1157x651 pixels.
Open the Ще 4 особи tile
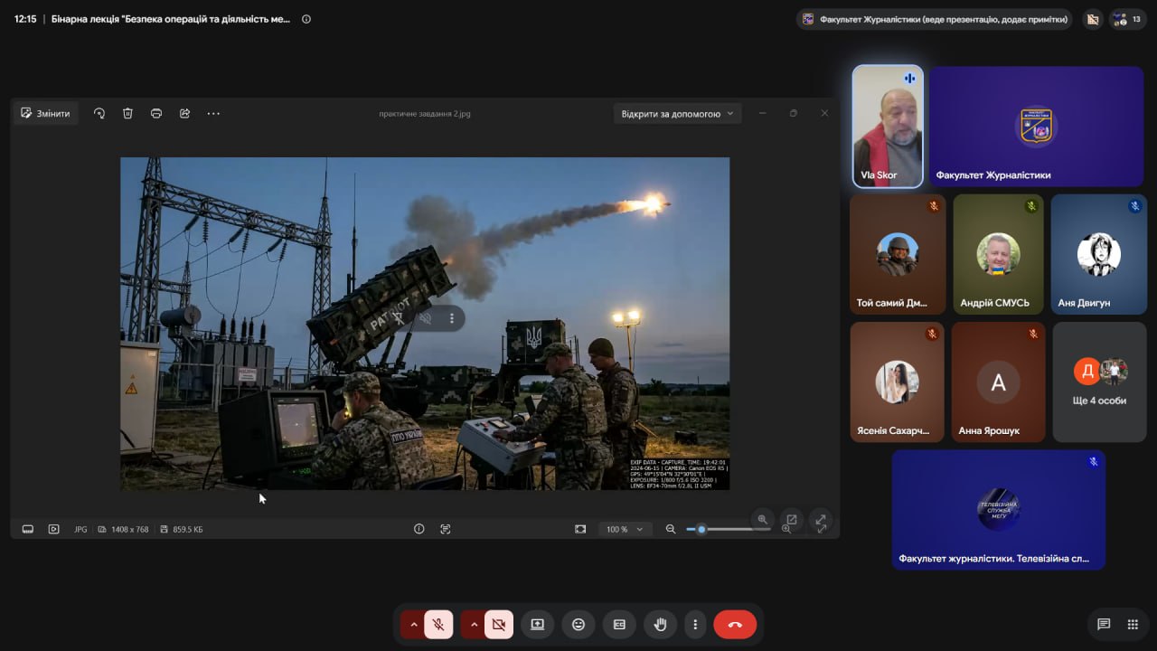point(1099,382)
